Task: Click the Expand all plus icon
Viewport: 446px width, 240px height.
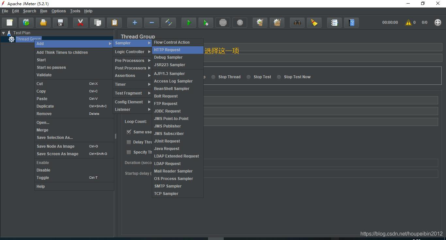Action: (135, 22)
